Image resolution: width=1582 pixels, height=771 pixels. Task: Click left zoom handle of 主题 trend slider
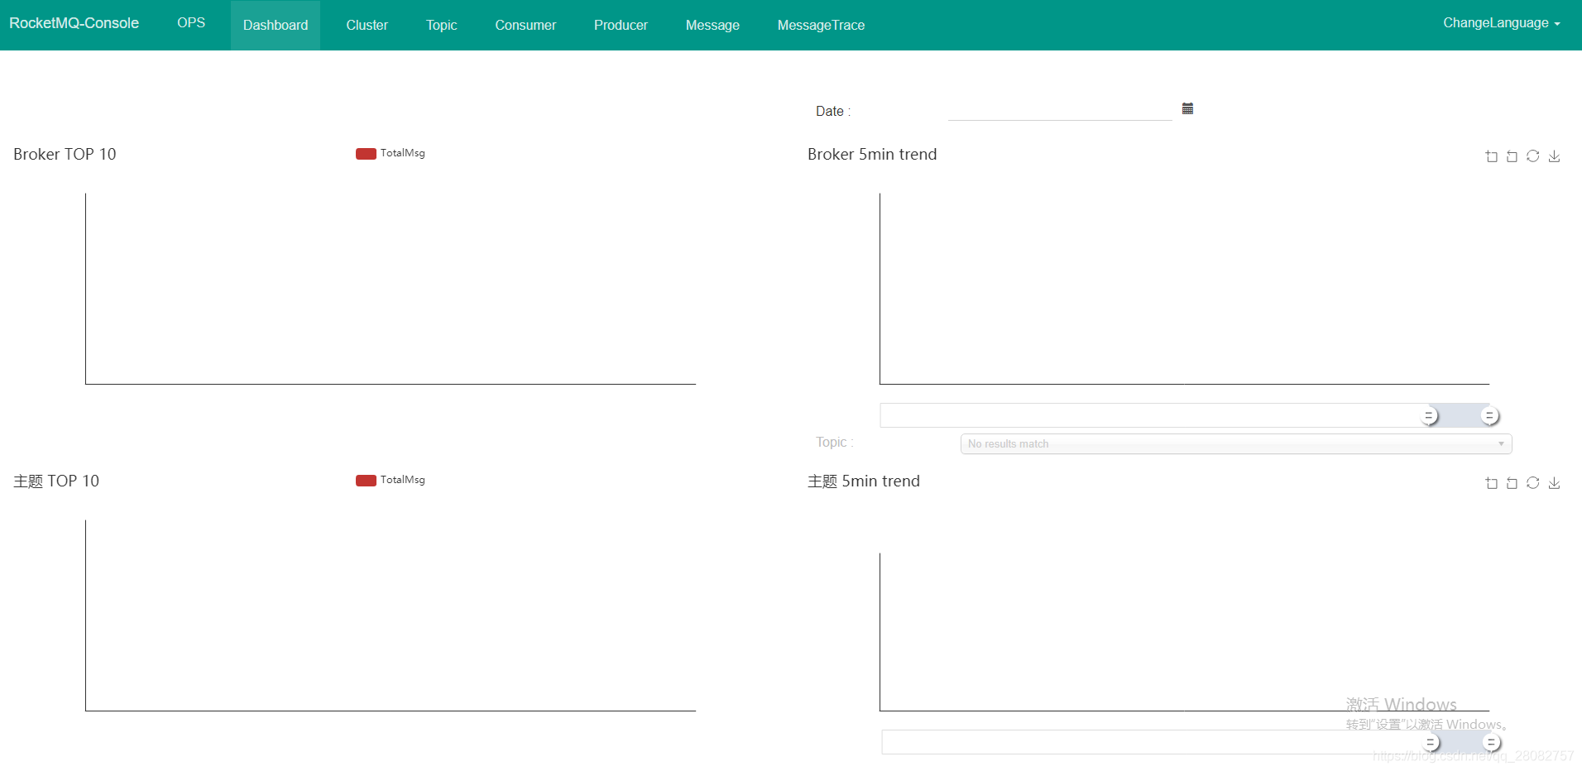click(1431, 743)
